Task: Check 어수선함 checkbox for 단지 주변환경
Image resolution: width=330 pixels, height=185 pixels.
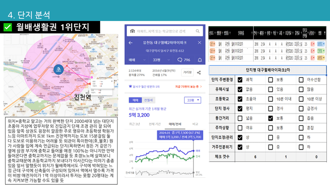Action: [x=301, y=80]
